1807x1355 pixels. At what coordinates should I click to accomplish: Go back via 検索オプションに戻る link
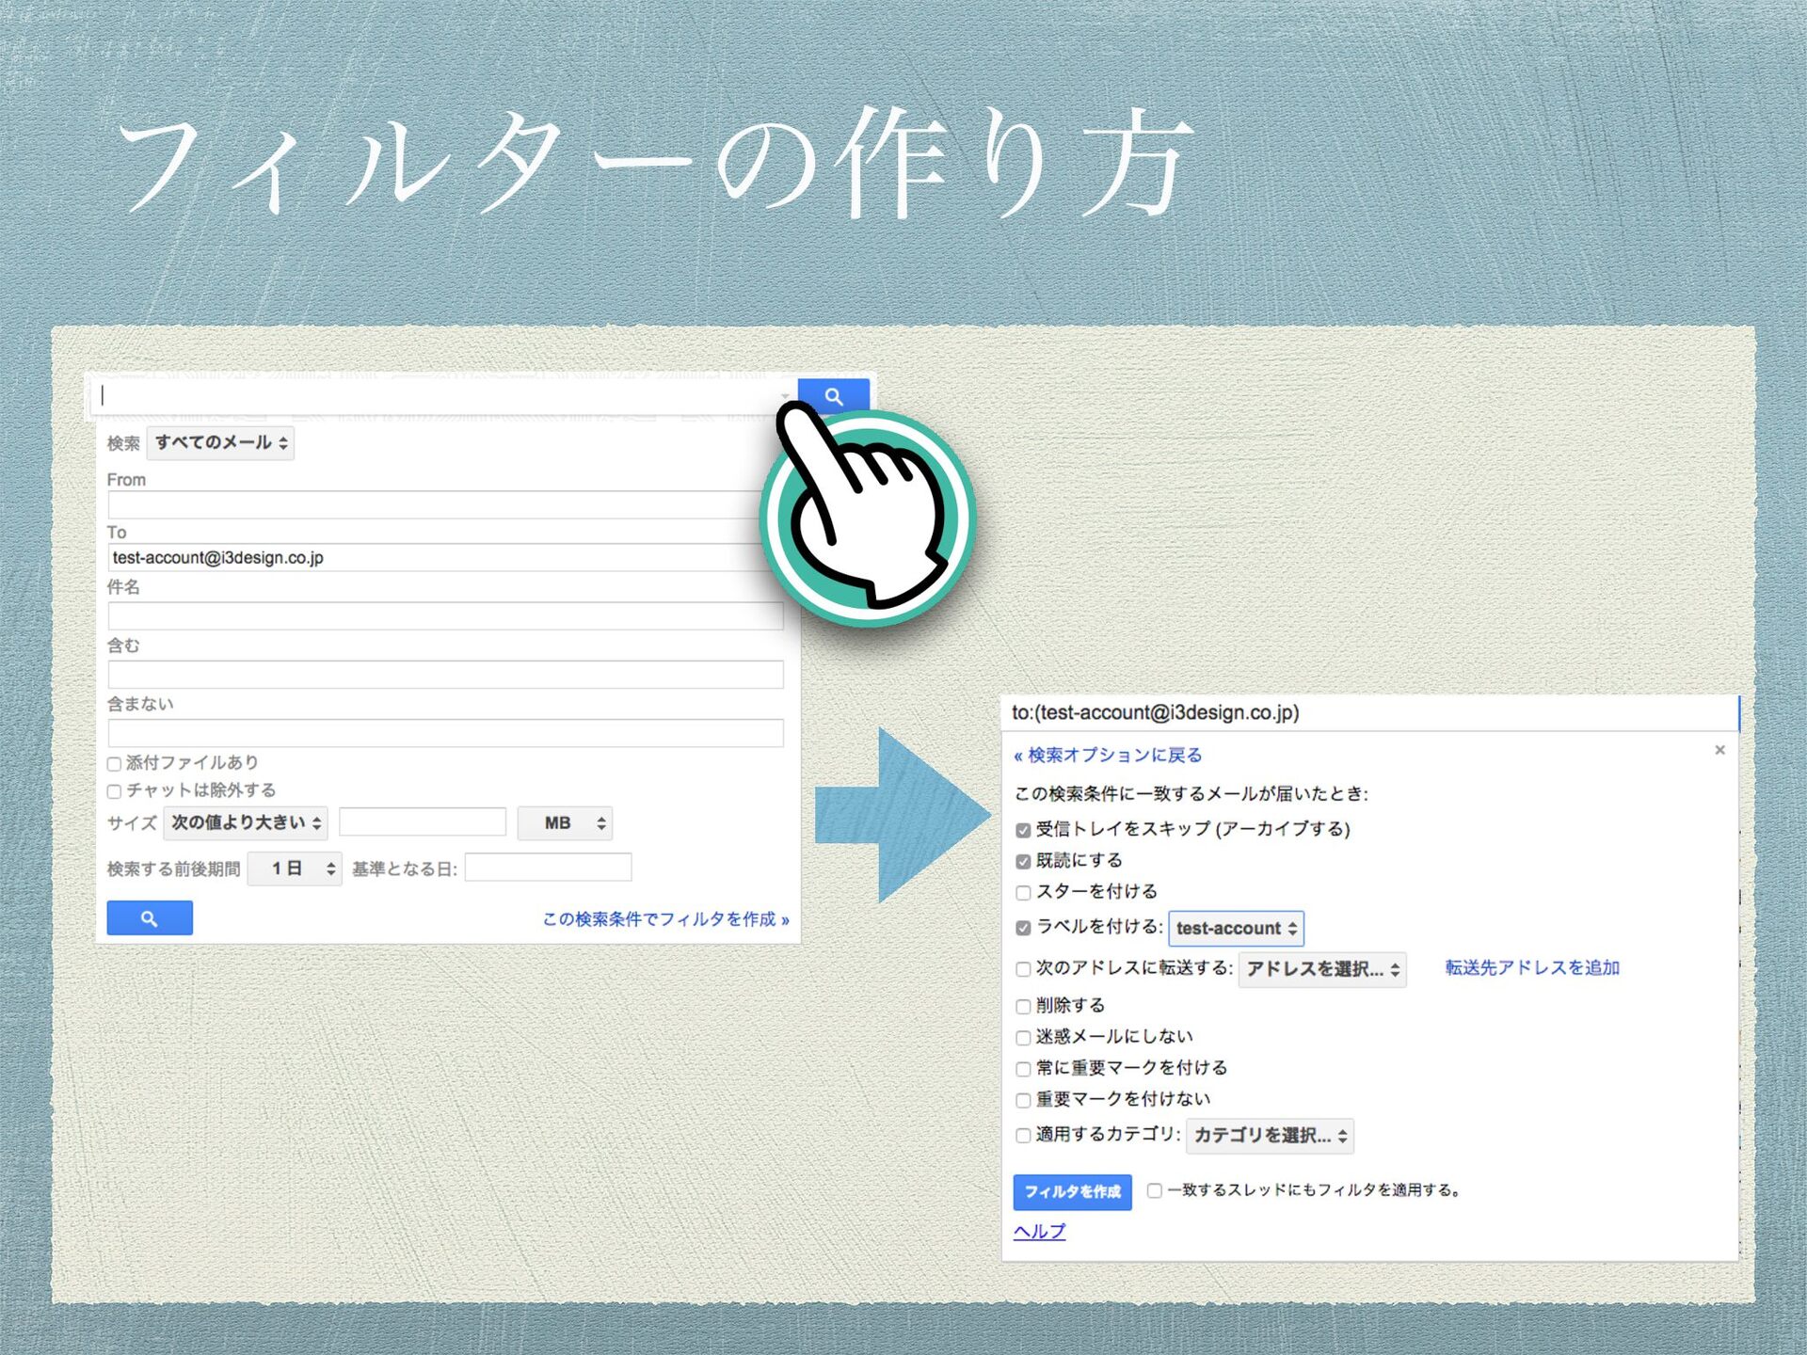coord(1108,756)
